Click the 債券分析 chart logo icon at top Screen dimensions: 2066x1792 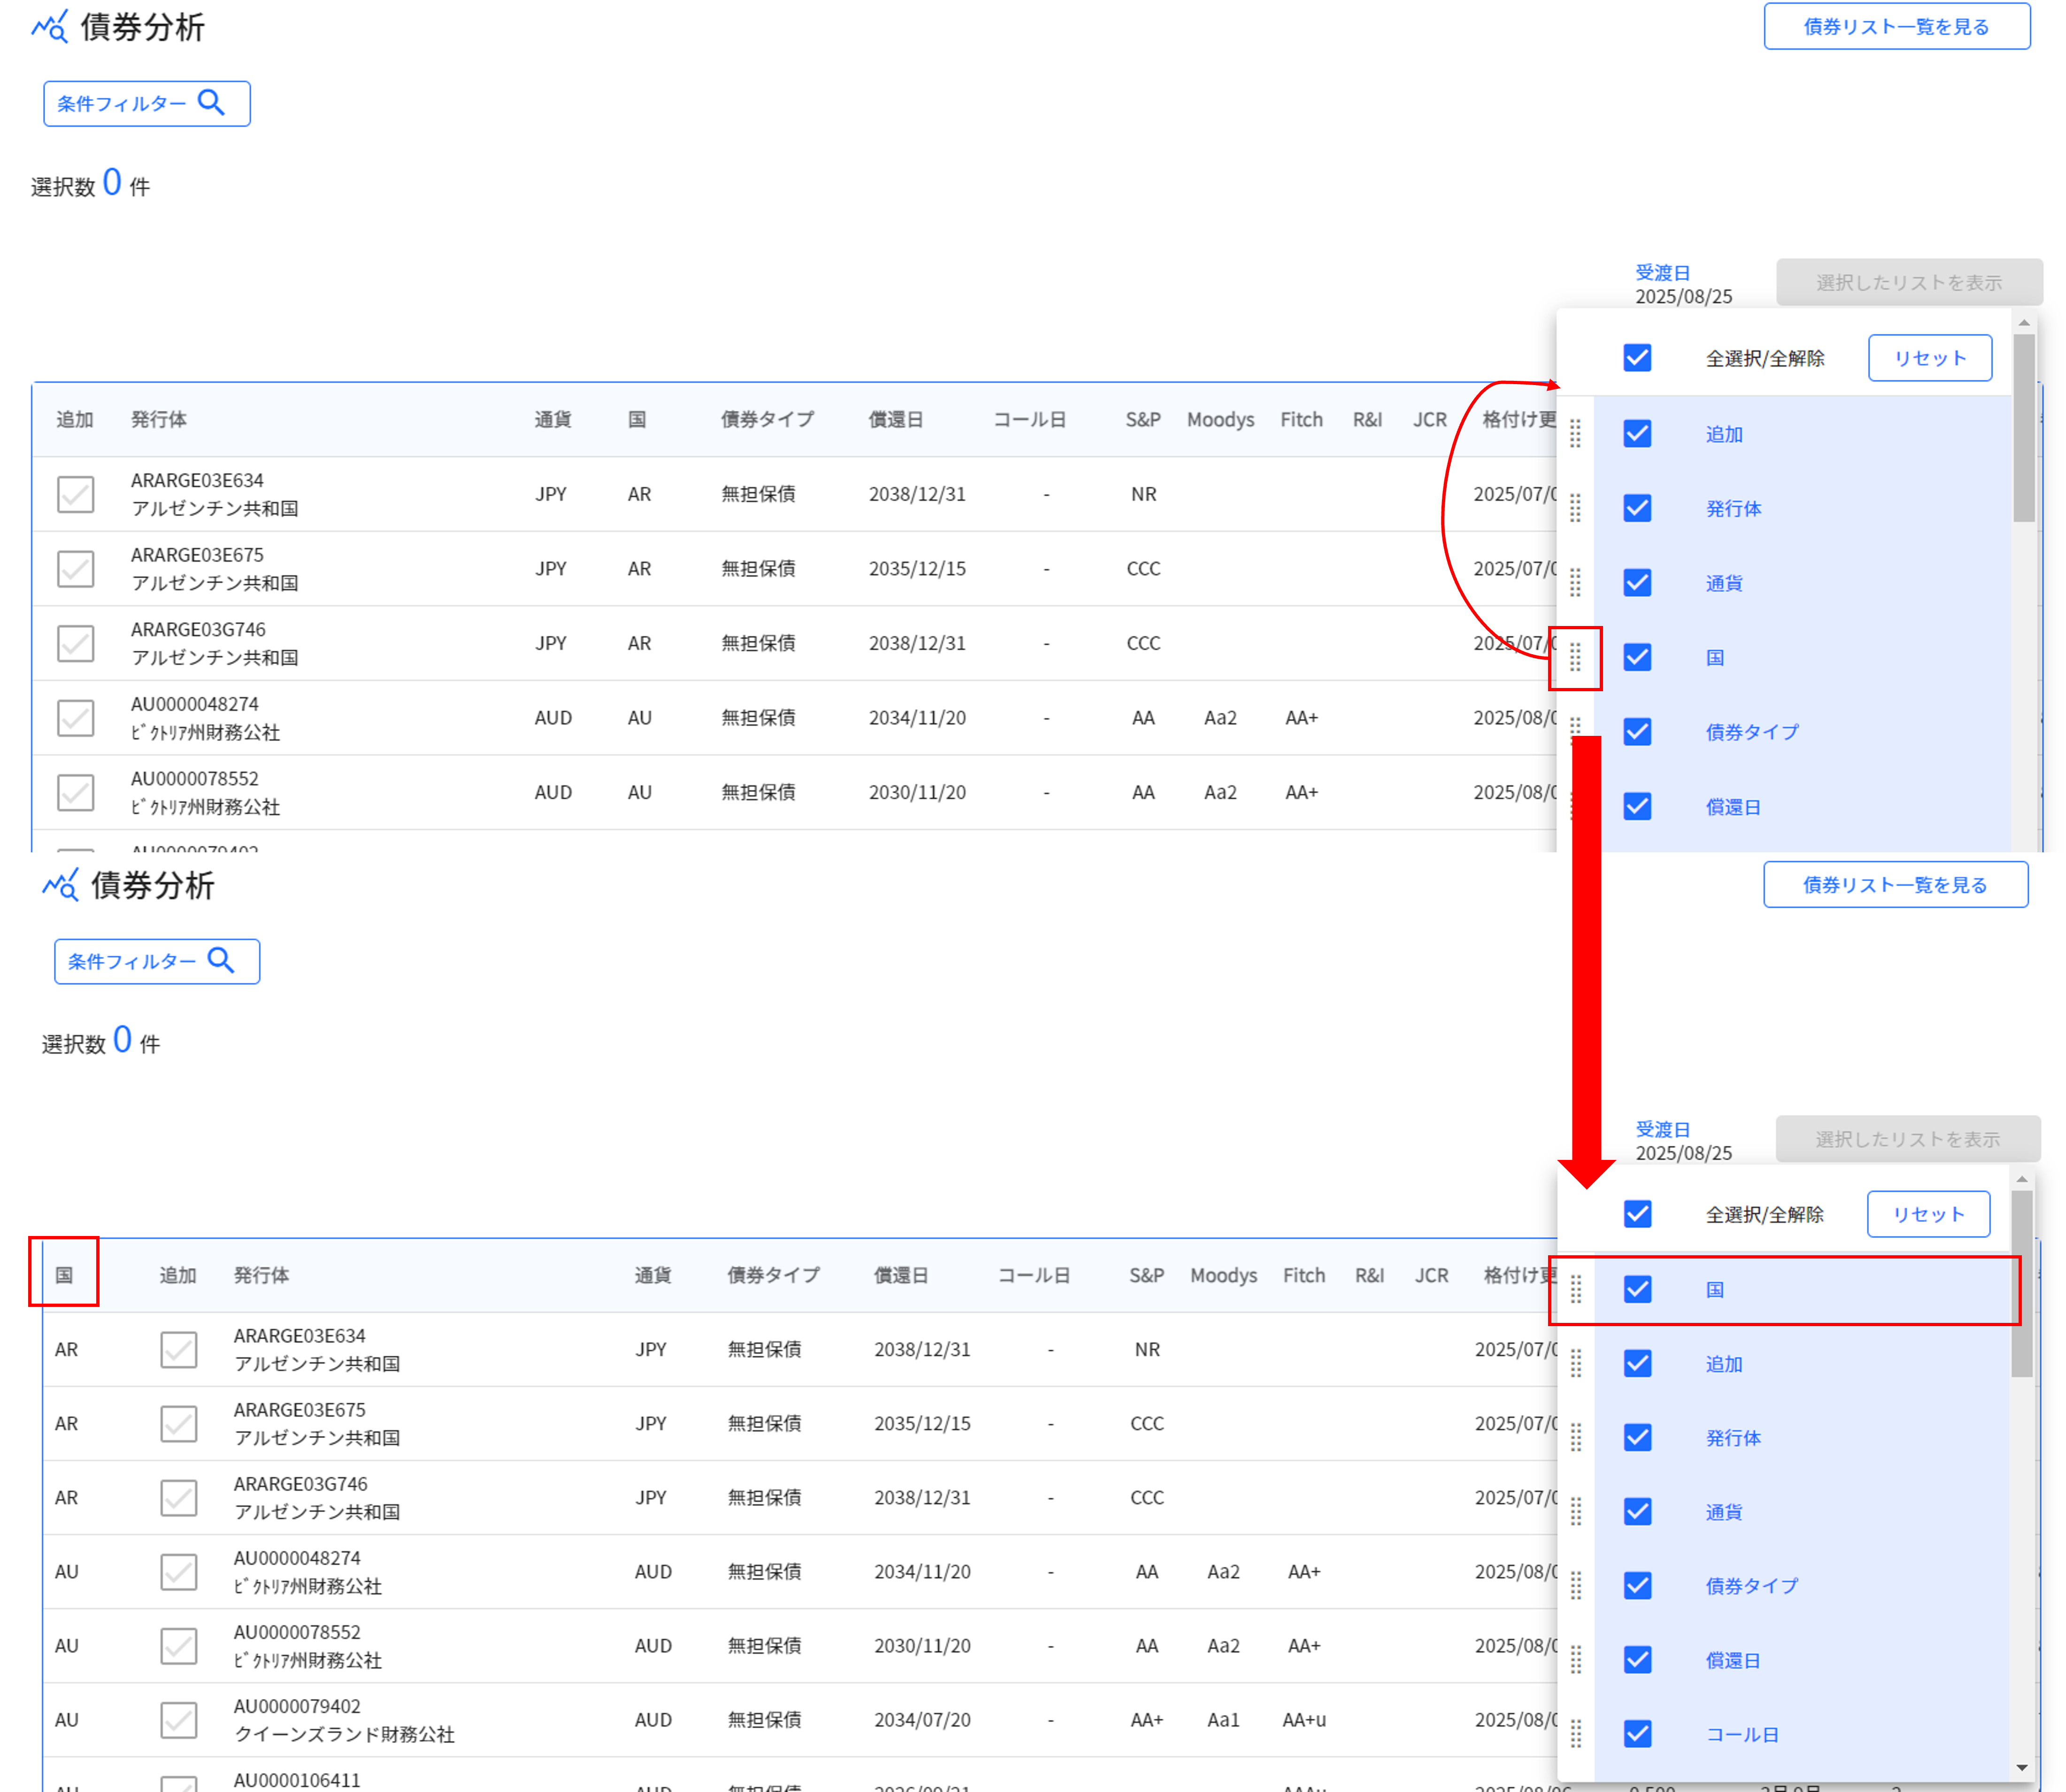pyautogui.click(x=49, y=27)
